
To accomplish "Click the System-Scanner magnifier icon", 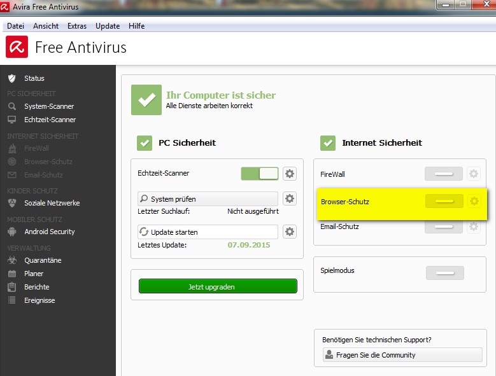I will pos(12,106).
